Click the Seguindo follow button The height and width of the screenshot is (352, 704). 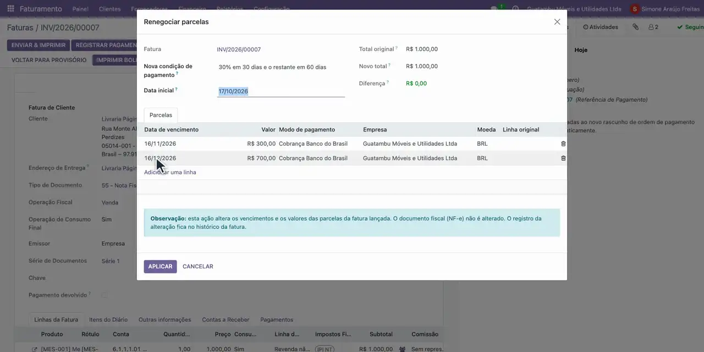click(690, 27)
